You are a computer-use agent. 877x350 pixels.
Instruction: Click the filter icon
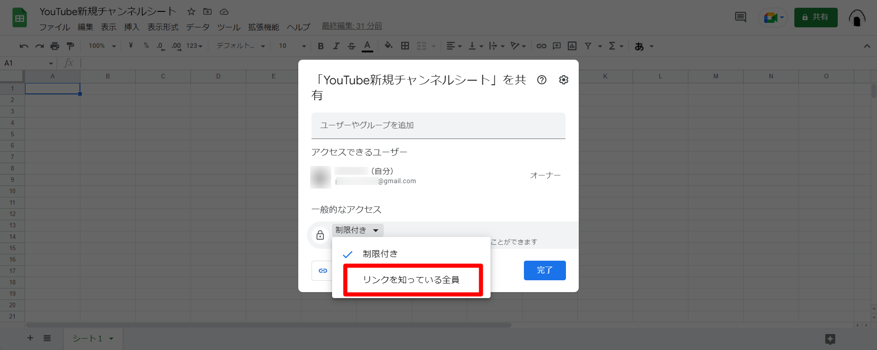click(588, 46)
